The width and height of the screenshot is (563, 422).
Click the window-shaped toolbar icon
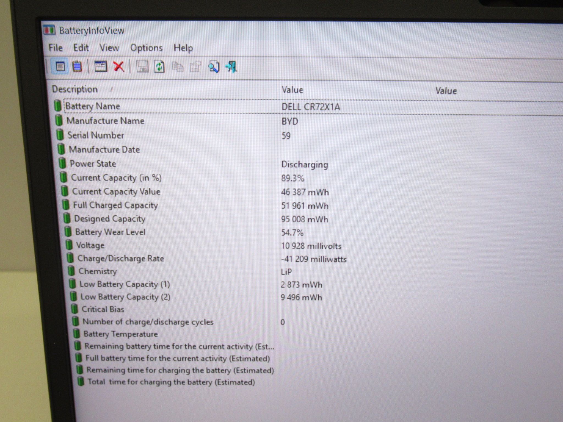tap(101, 66)
